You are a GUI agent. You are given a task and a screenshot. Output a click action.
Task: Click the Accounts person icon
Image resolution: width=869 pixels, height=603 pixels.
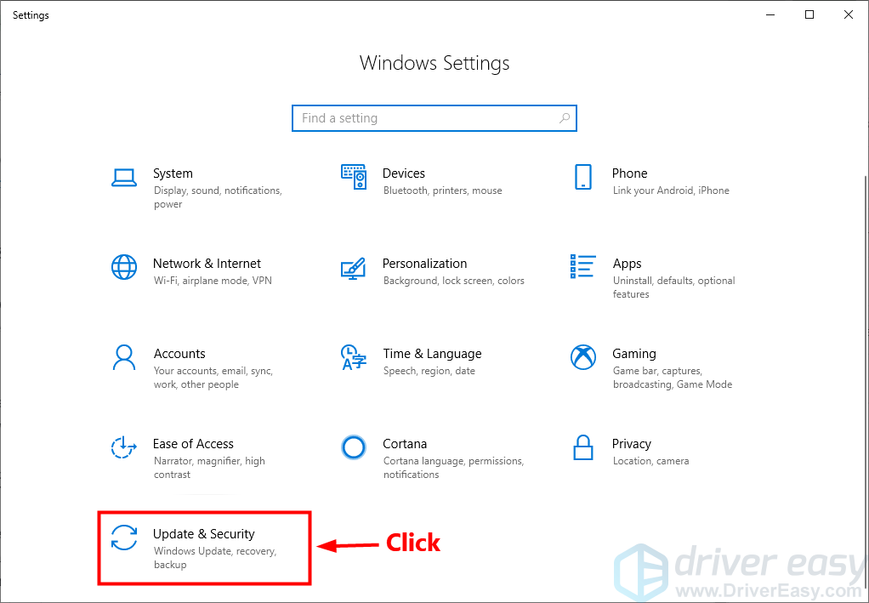coord(123,357)
